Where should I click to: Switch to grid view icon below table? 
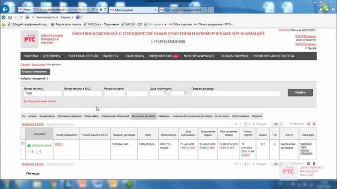coord(309,163)
